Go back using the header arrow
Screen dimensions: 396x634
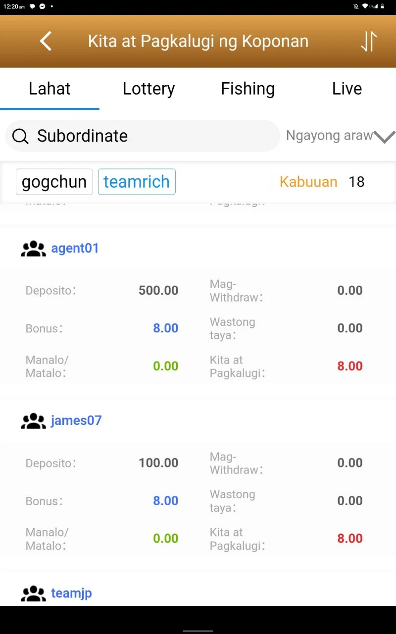pos(46,41)
